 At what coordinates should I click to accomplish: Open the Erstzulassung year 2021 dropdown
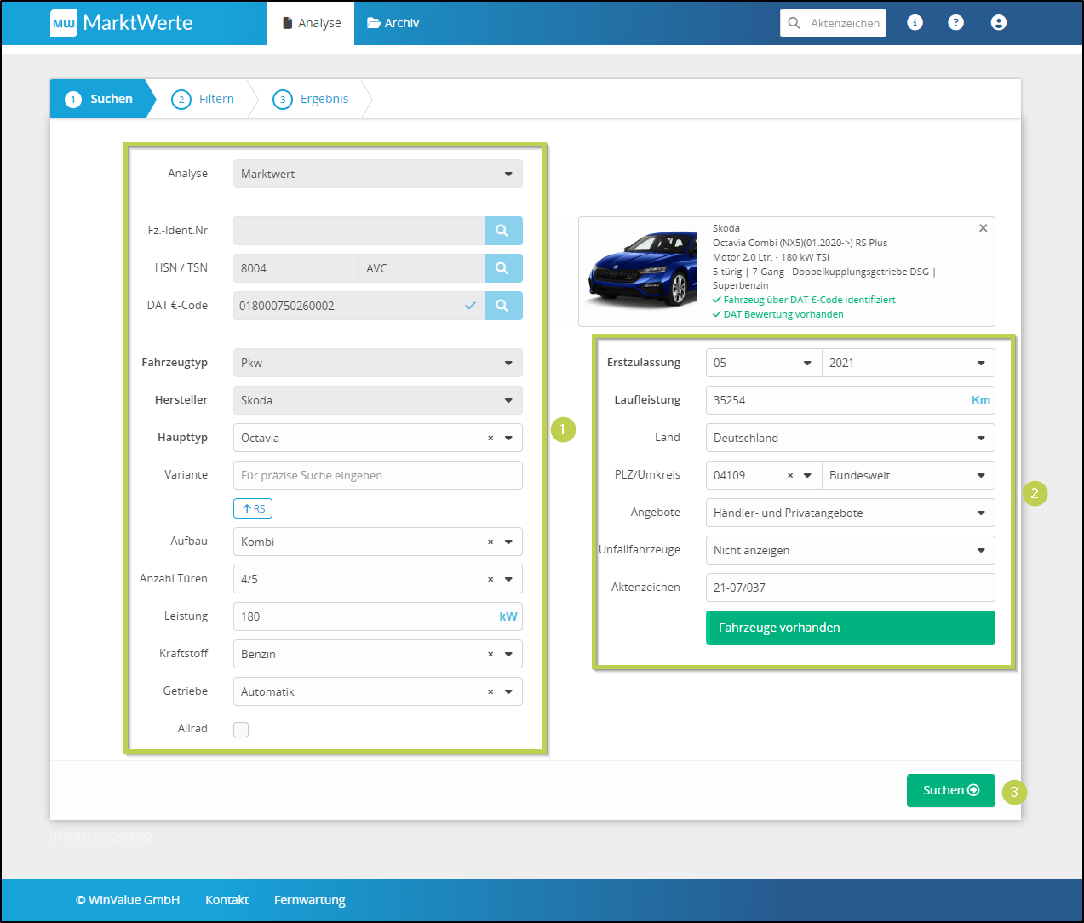tap(908, 364)
